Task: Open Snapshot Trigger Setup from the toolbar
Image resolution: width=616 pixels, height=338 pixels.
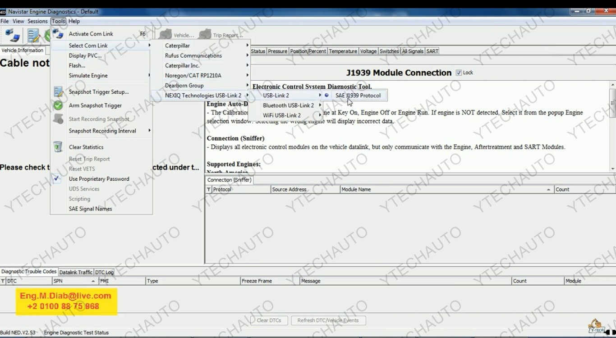Action: point(32,34)
